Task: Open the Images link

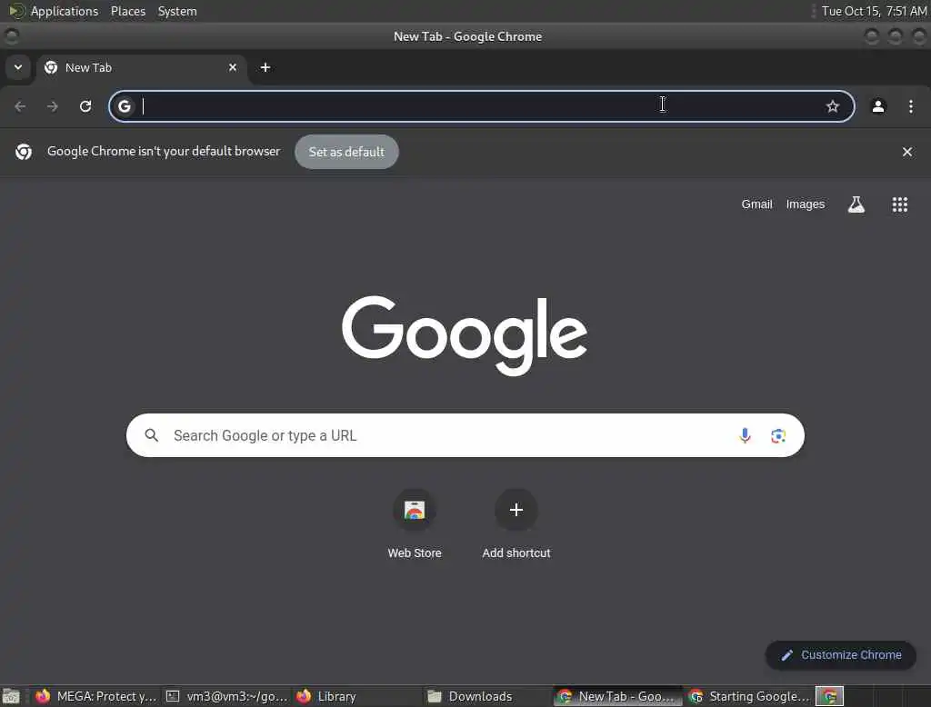Action: 806,204
